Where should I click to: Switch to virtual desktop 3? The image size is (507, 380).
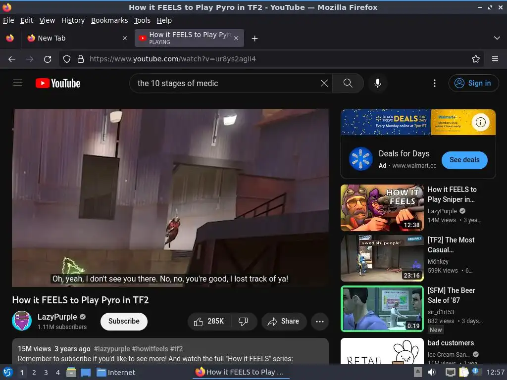pos(46,373)
